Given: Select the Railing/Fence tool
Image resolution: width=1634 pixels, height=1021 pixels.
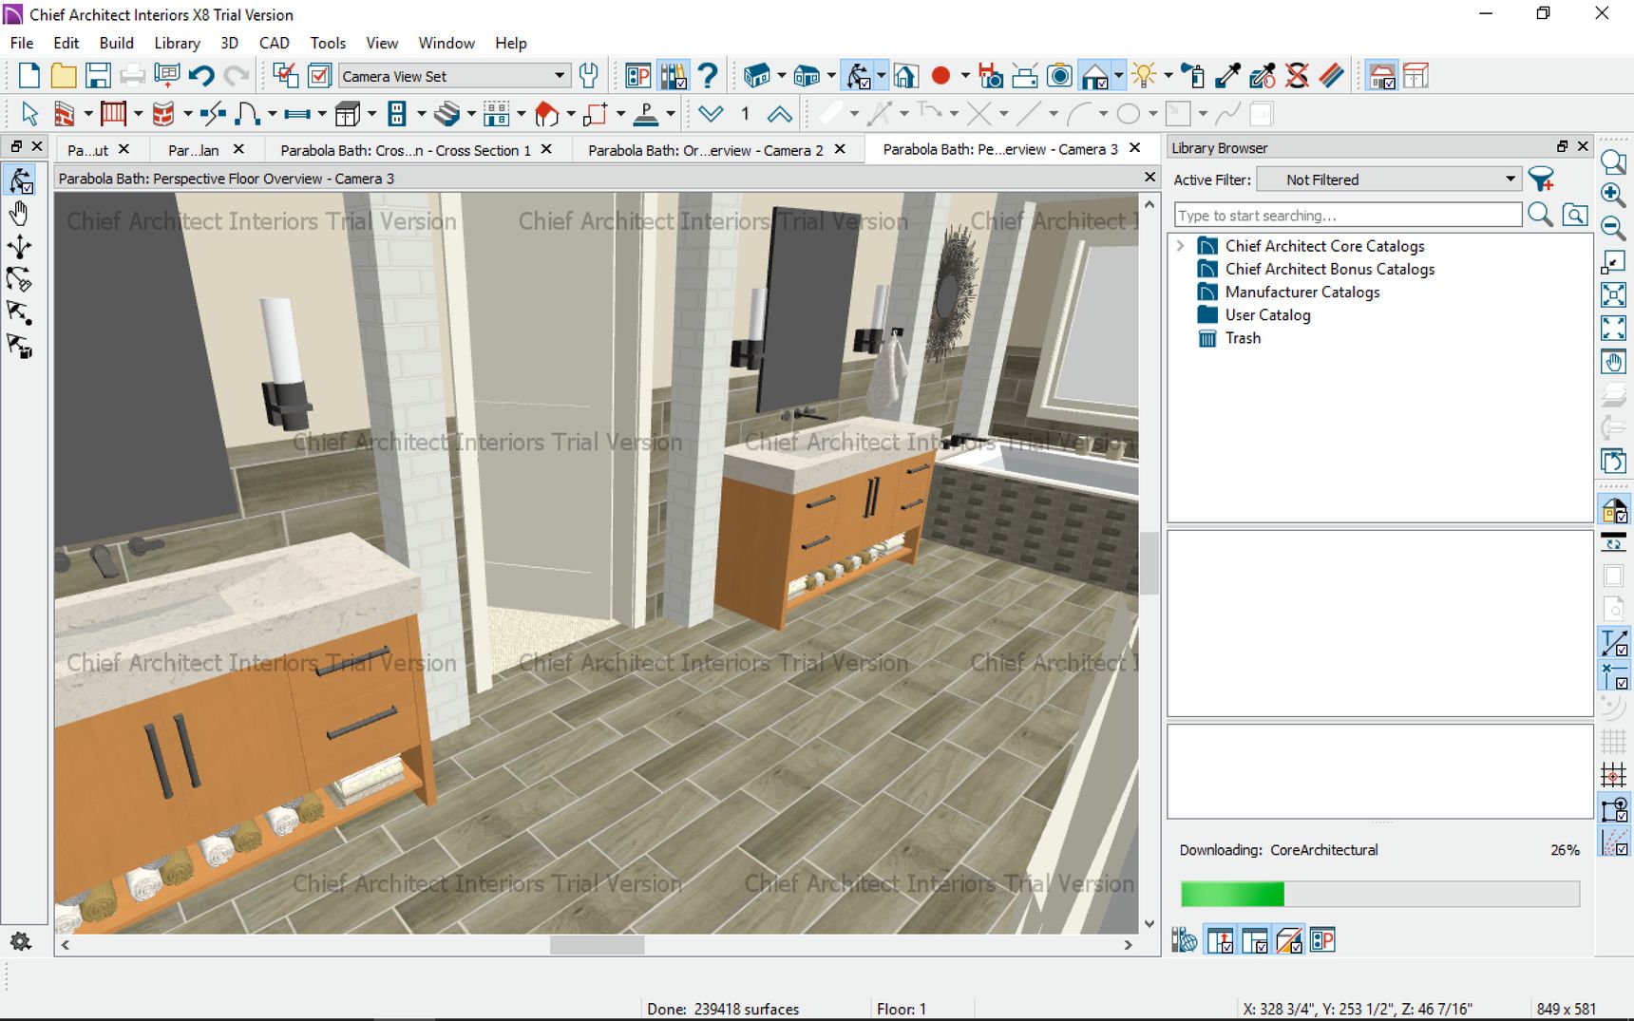Looking at the screenshot, I should click(x=113, y=114).
